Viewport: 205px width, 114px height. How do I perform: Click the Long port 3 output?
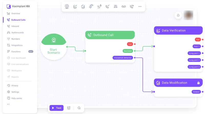coord(194,67)
